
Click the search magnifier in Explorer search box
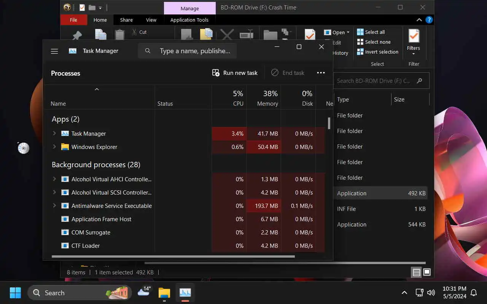[419, 81]
